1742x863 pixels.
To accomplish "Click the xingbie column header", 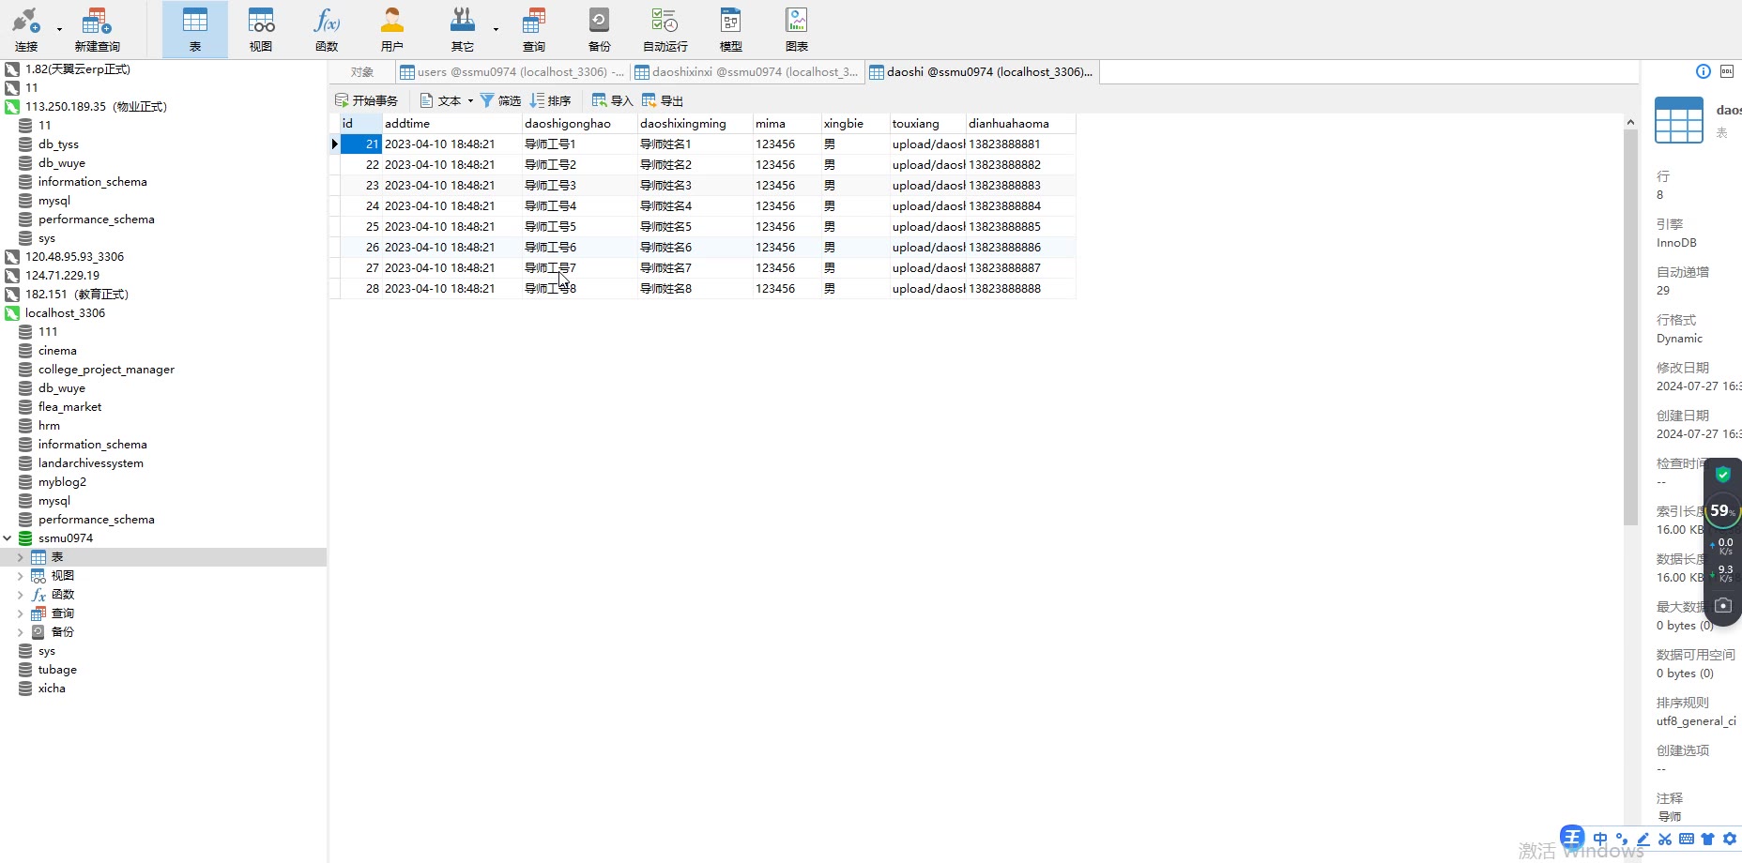I will click(855, 124).
